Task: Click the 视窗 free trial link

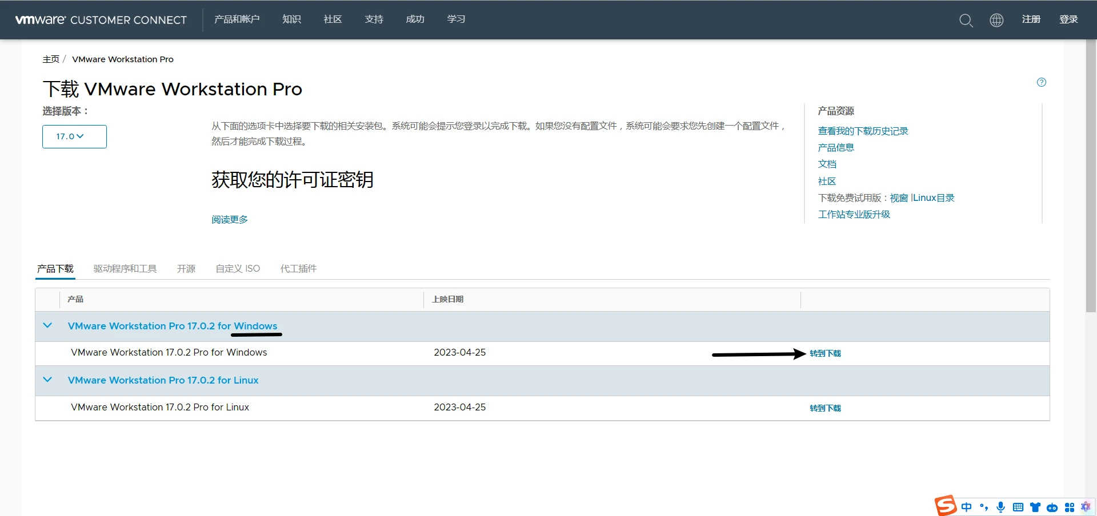Action: (x=899, y=198)
